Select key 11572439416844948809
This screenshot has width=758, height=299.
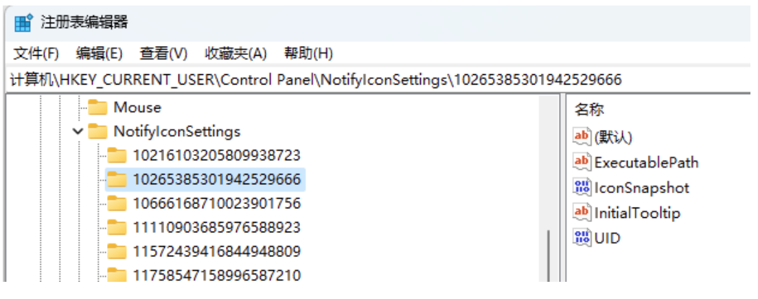[x=216, y=251]
